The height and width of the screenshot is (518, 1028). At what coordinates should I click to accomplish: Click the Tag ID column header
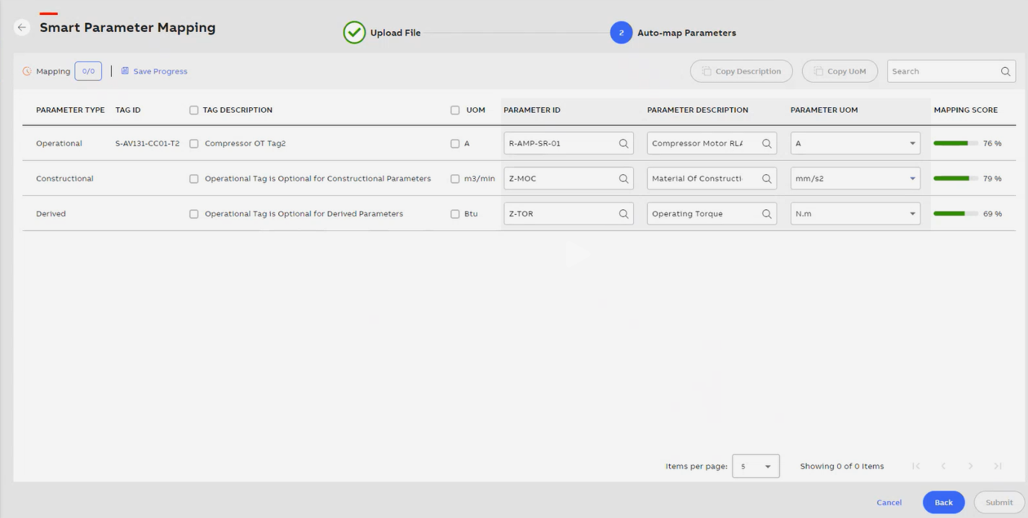click(x=128, y=110)
